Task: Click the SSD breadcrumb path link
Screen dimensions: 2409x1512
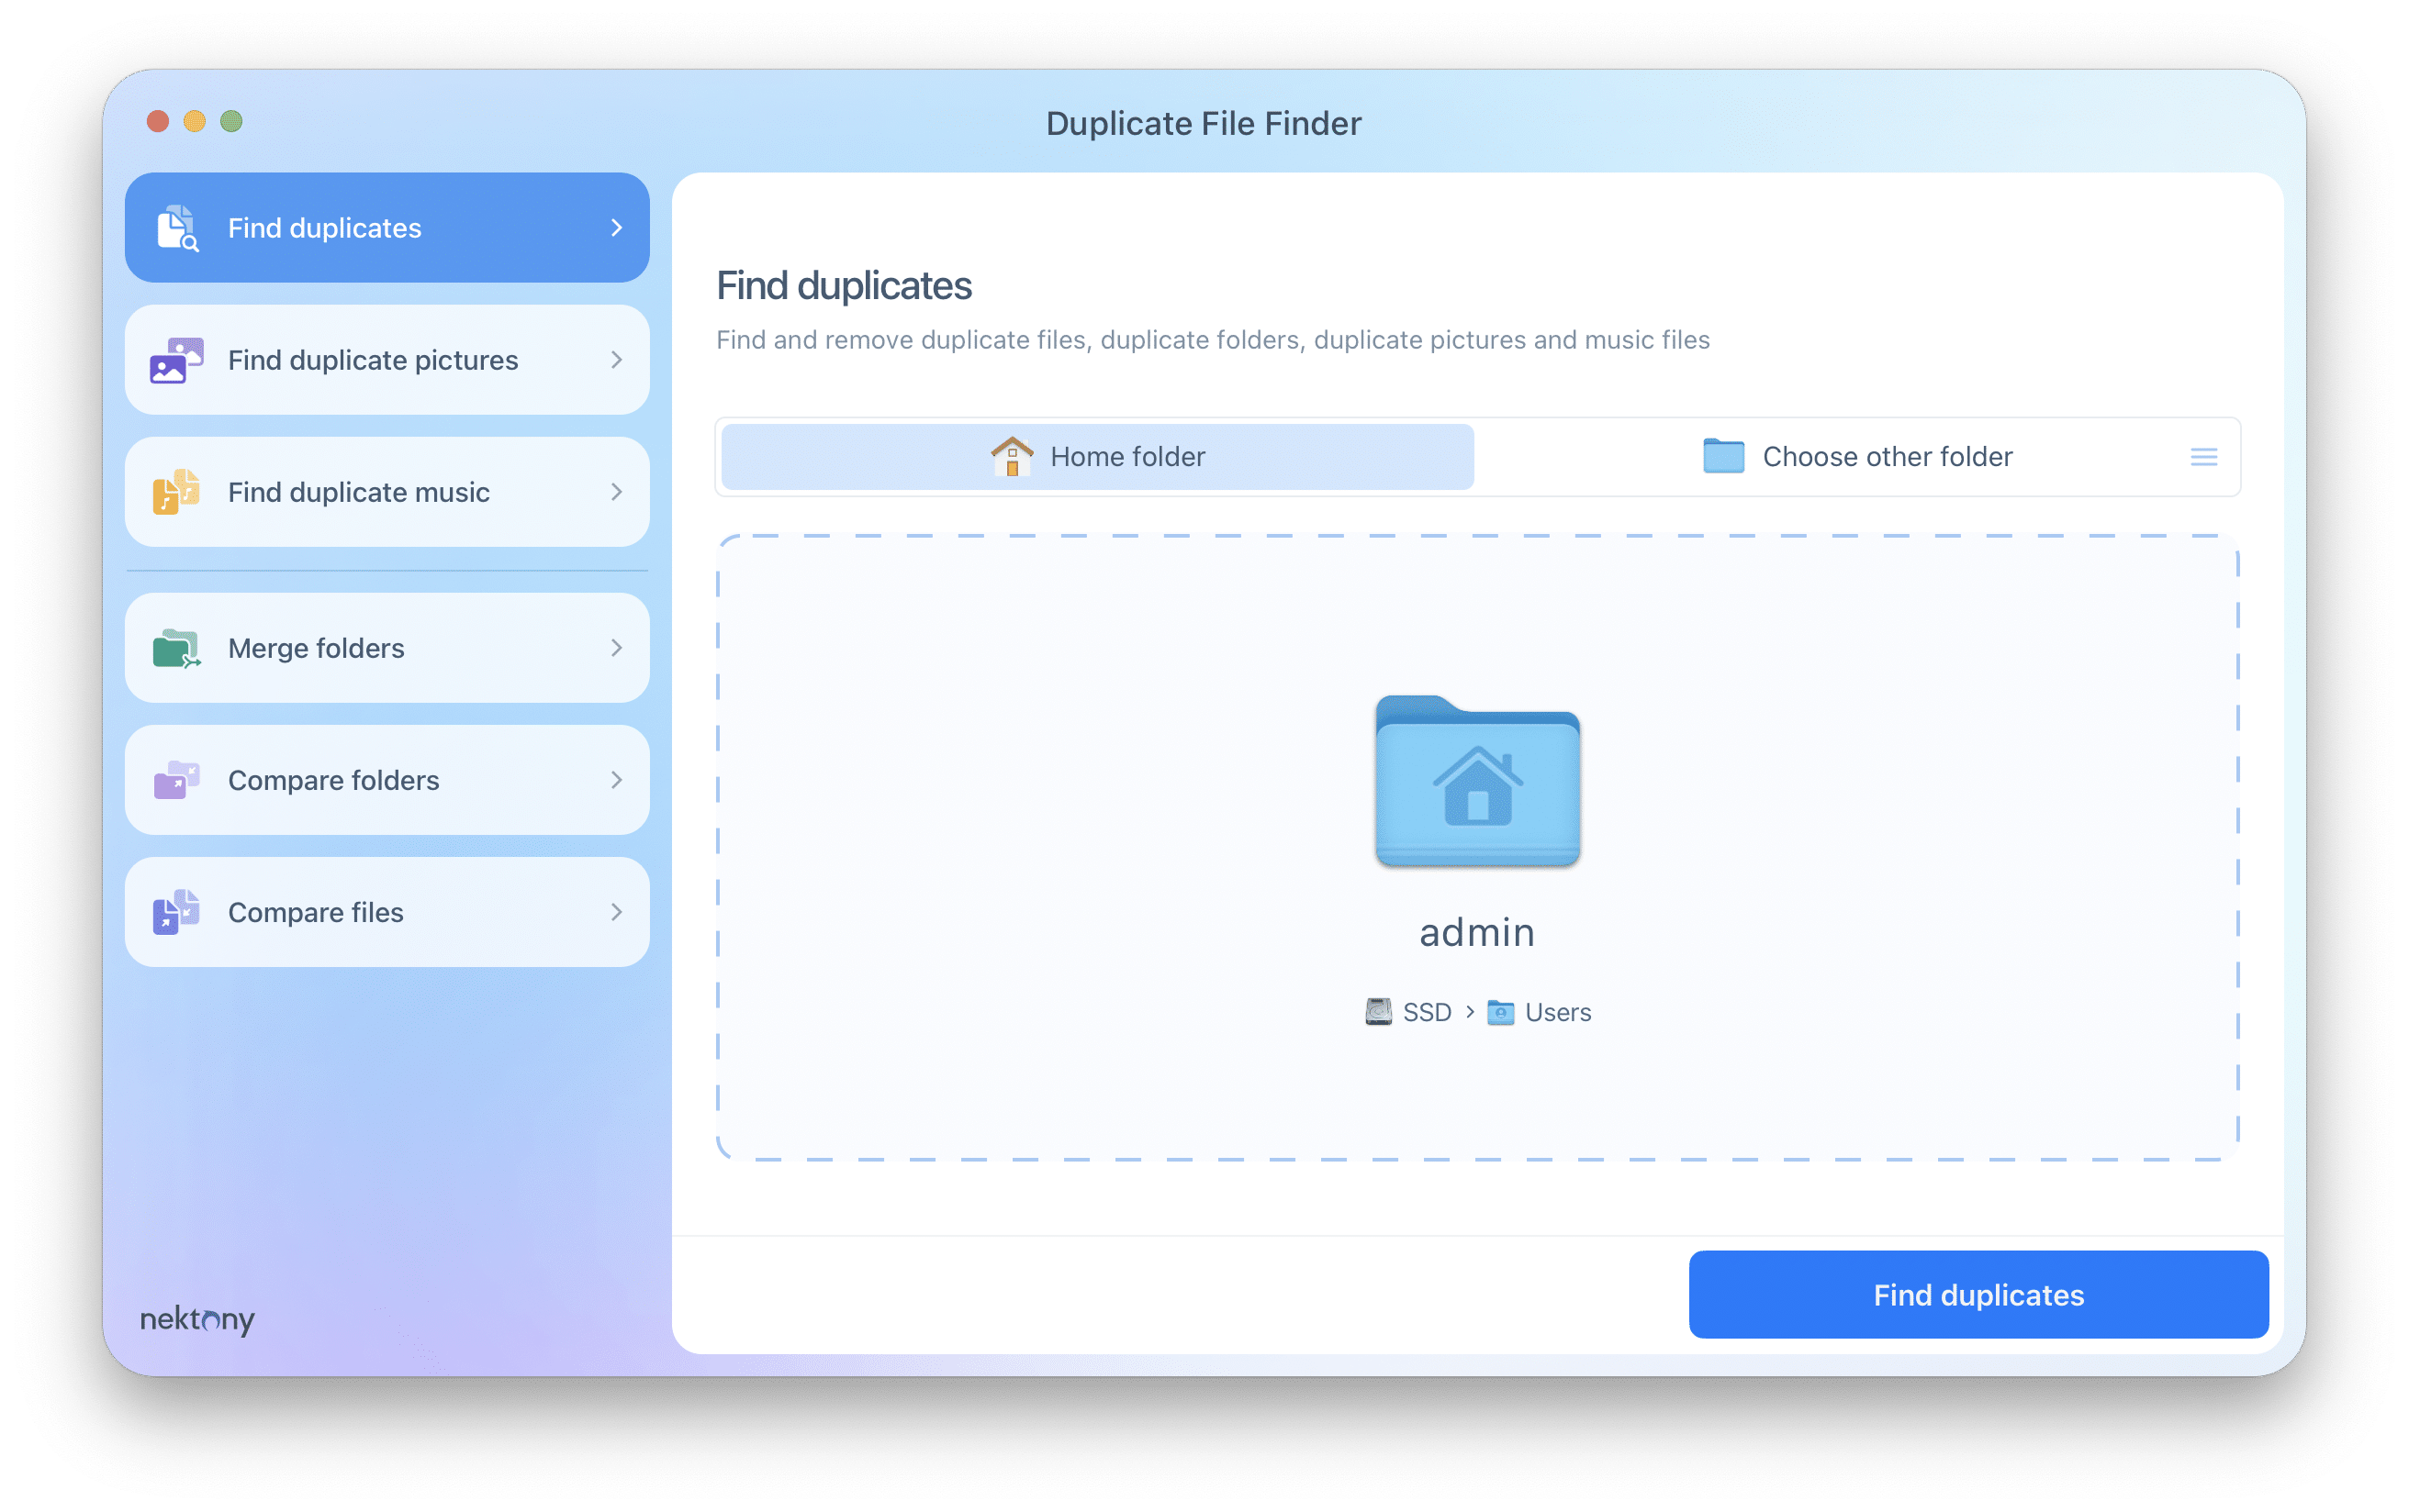Action: pos(1412,1010)
